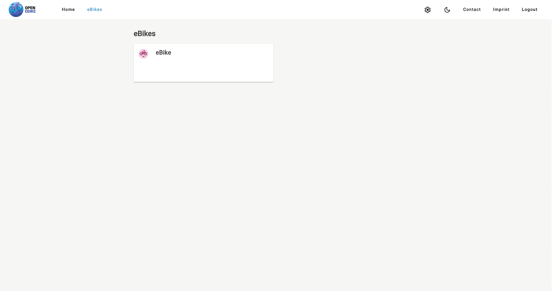This screenshot has width=552, height=291.
Task: Click the blue bike globe logo in the header
Action: [x=16, y=9]
